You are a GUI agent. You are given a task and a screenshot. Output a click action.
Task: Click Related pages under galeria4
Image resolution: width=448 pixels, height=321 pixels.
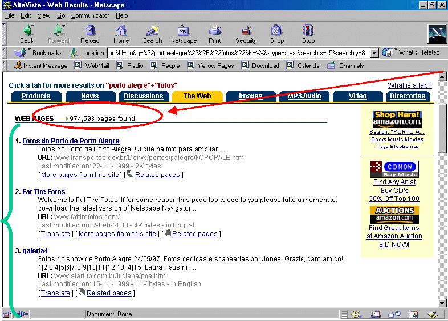click(x=109, y=293)
